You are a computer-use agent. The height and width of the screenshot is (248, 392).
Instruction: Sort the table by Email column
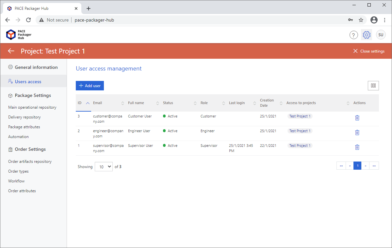point(108,103)
